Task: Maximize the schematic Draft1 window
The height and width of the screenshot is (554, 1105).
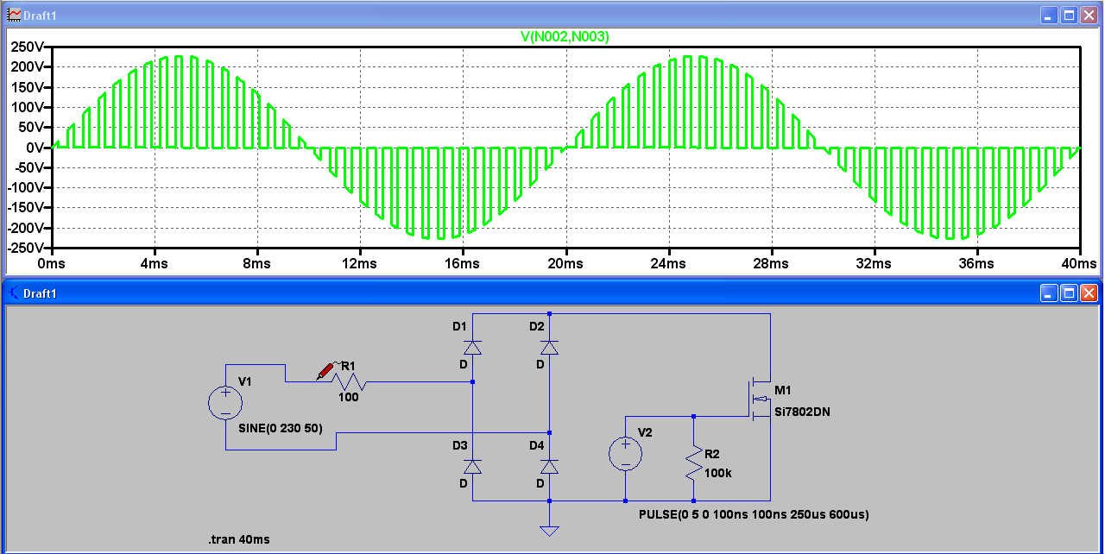Action: pos(1069,293)
